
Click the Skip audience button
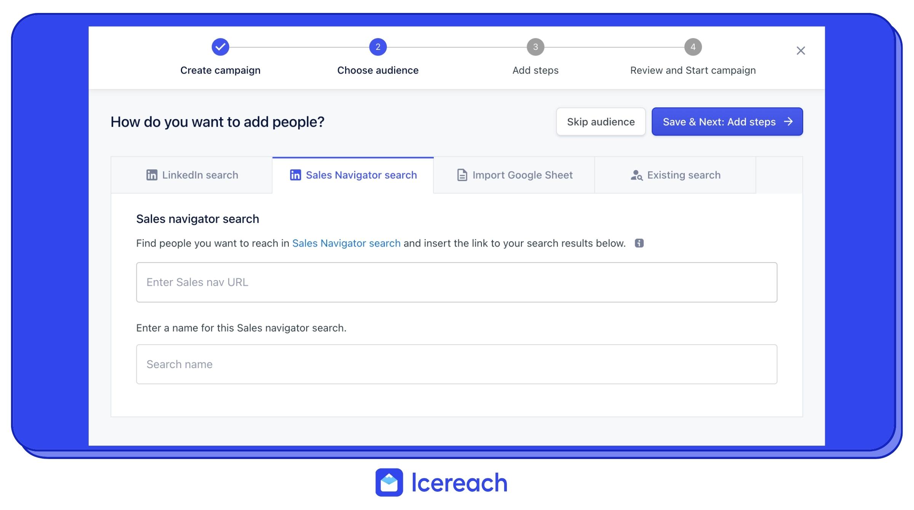click(x=600, y=121)
